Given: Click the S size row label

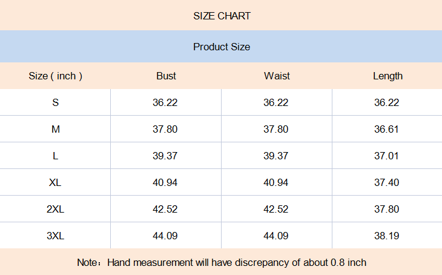Looking at the screenshot, I should click(56, 102).
